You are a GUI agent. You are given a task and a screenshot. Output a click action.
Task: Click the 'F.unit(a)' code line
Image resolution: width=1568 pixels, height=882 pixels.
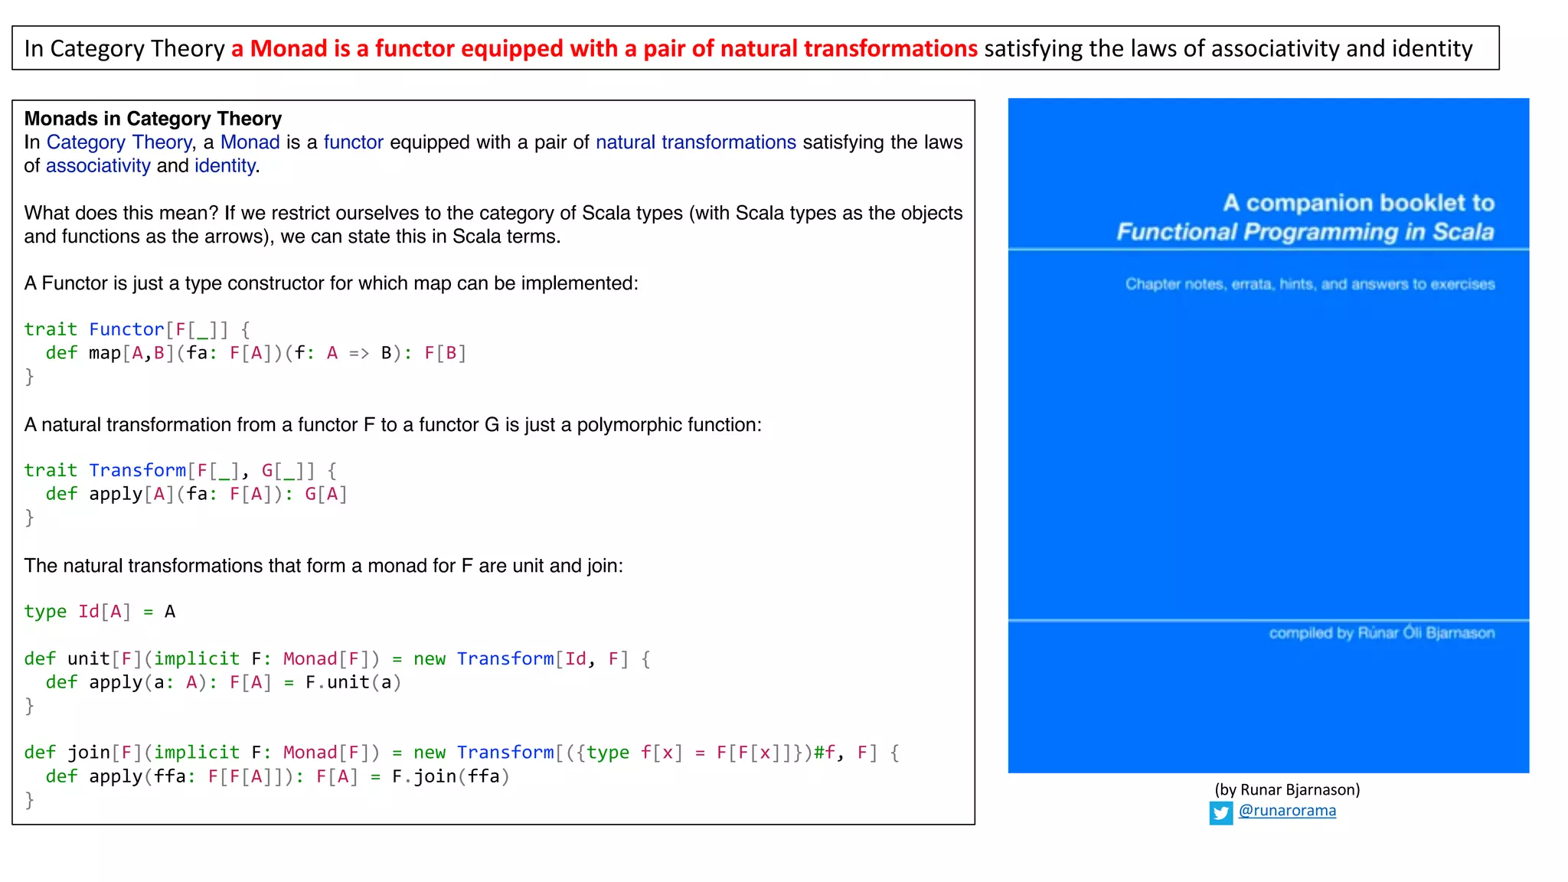tap(224, 682)
